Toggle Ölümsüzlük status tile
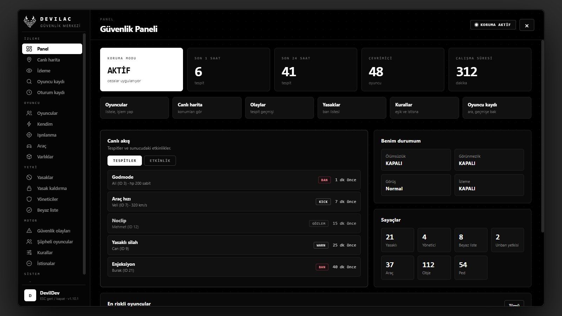Screen dimensions: 562x316 pyautogui.click(x=416, y=160)
